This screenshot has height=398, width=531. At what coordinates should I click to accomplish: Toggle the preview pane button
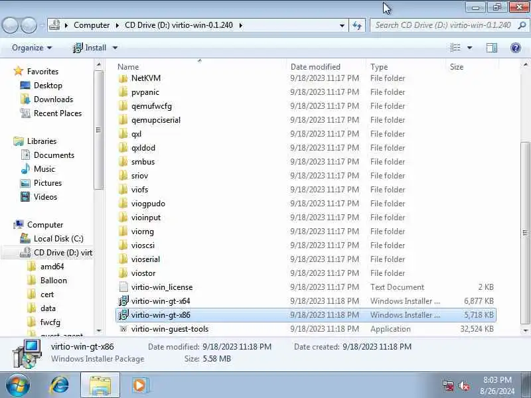click(491, 48)
